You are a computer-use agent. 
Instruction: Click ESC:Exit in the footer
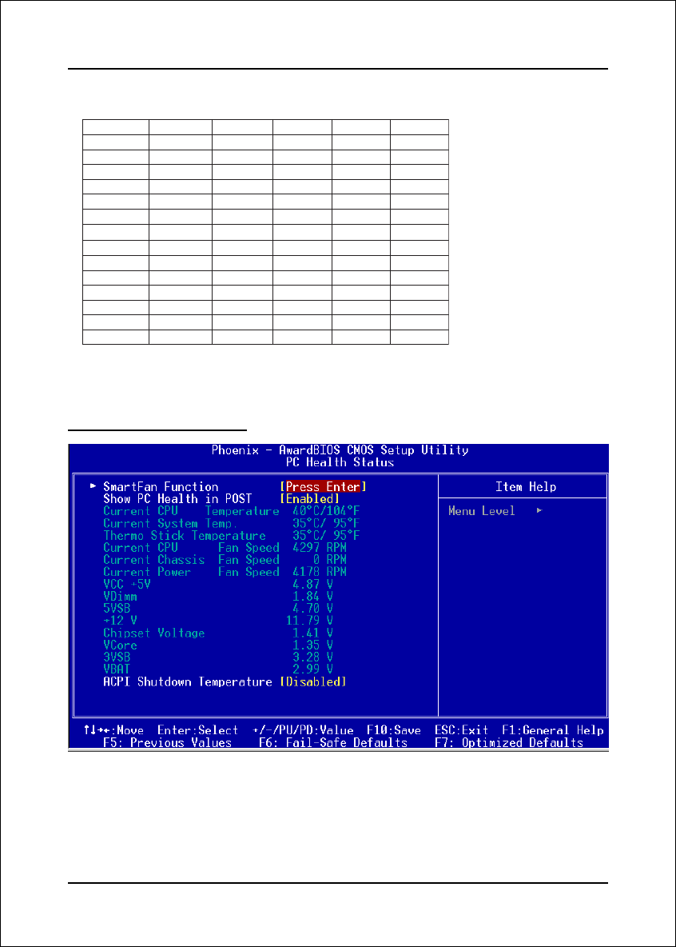point(461,730)
